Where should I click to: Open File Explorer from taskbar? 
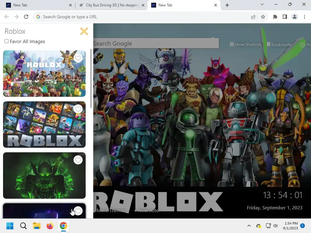click(x=37, y=226)
